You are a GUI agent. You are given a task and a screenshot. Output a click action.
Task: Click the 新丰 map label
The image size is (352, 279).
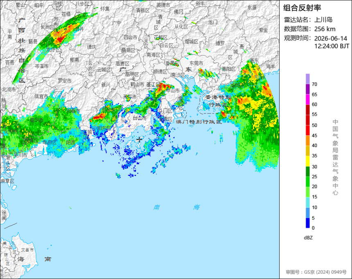coord(200,4)
